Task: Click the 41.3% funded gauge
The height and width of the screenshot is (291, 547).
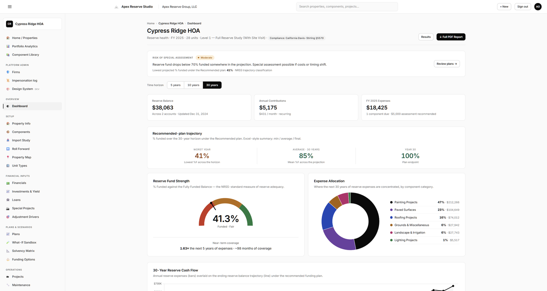Action: coord(226,212)
